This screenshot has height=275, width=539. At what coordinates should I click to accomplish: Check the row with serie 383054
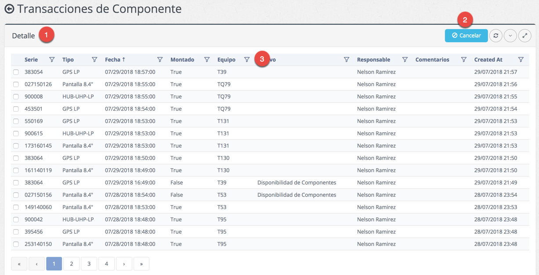point(16,72)
